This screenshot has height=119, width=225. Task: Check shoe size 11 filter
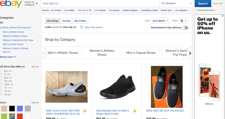tap(1, 88)
